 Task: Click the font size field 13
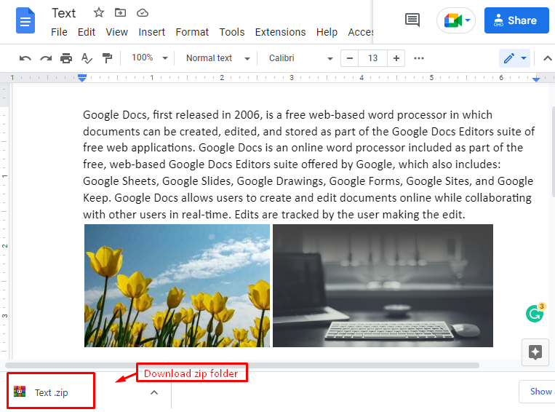pos(372,58)
